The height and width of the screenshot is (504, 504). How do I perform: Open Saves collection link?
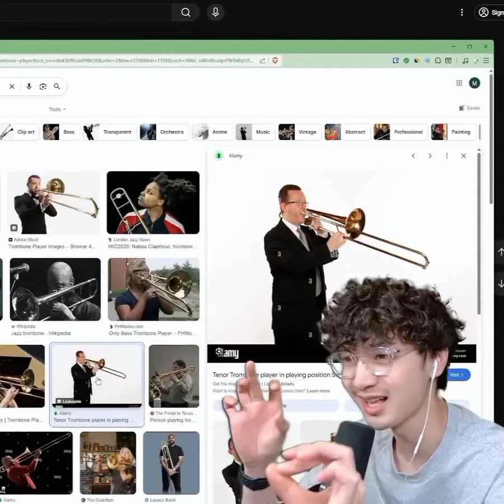coord(469,108)
